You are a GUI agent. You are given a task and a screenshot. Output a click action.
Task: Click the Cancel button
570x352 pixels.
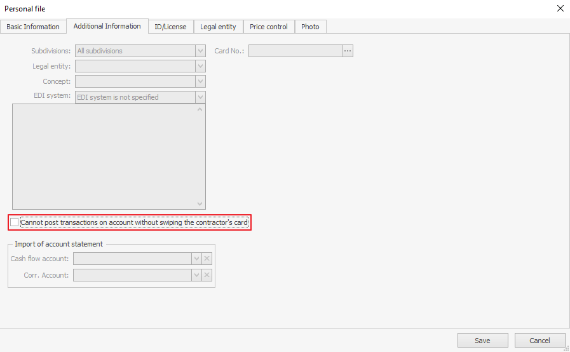[539, 341]
